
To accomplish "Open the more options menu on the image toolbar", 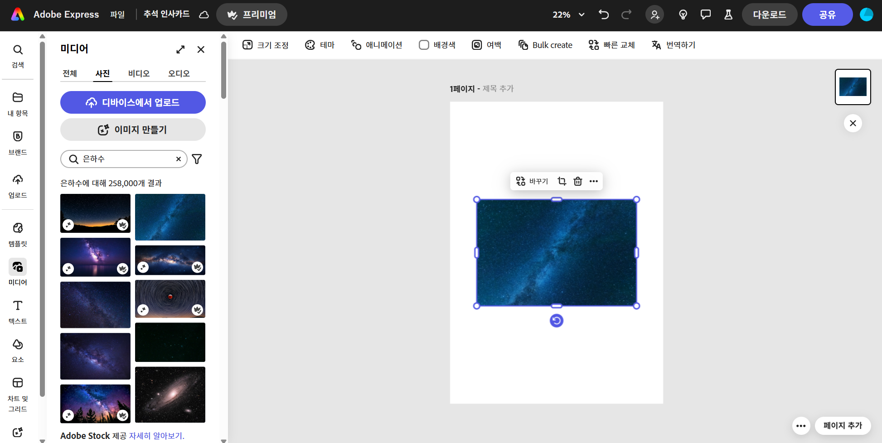I will click(x=594, y=181).
